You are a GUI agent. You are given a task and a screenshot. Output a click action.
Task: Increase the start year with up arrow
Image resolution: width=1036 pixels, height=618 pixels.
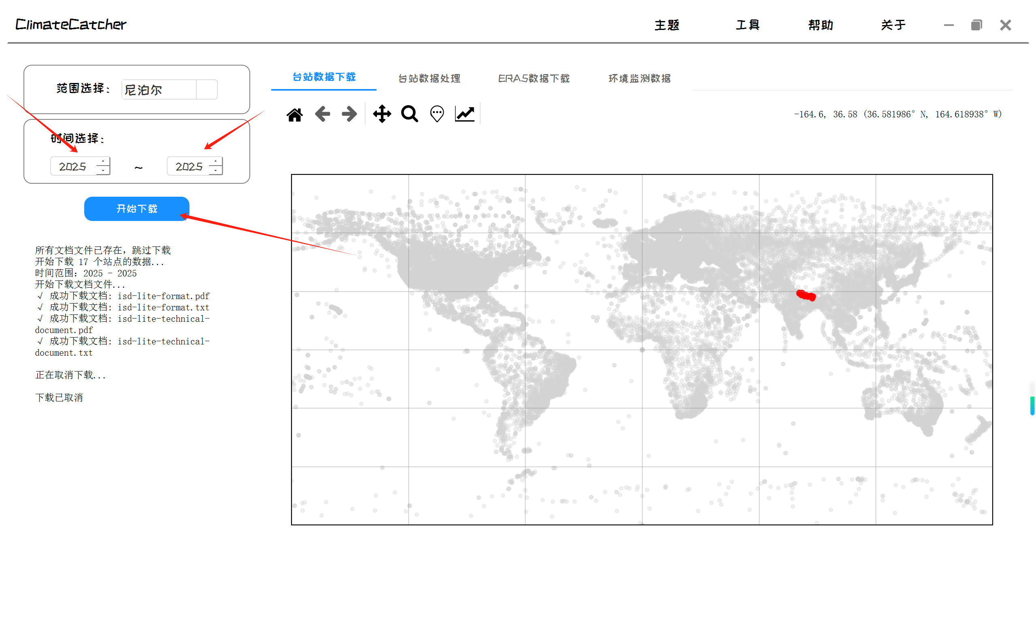tap(103, 161)
